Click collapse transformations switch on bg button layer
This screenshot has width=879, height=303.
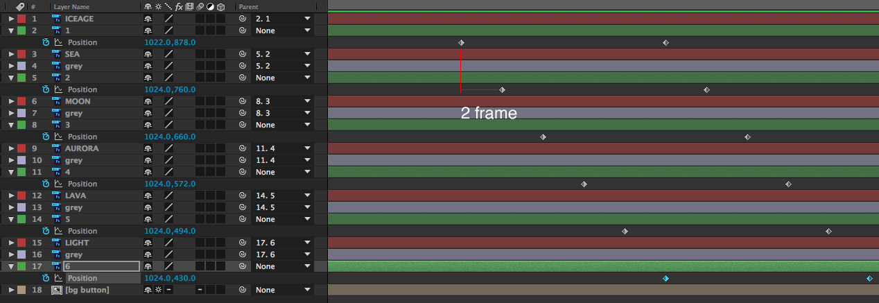(159, 290)
